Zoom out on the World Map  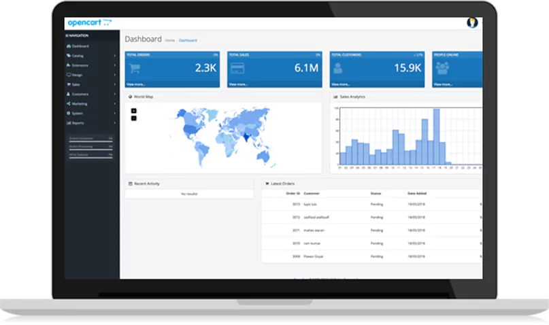[x=133, y=118]
